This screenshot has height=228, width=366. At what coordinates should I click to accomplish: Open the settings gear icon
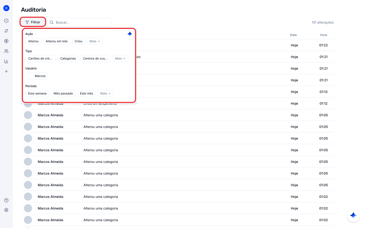pyautogui.click(x=6, y=210)
